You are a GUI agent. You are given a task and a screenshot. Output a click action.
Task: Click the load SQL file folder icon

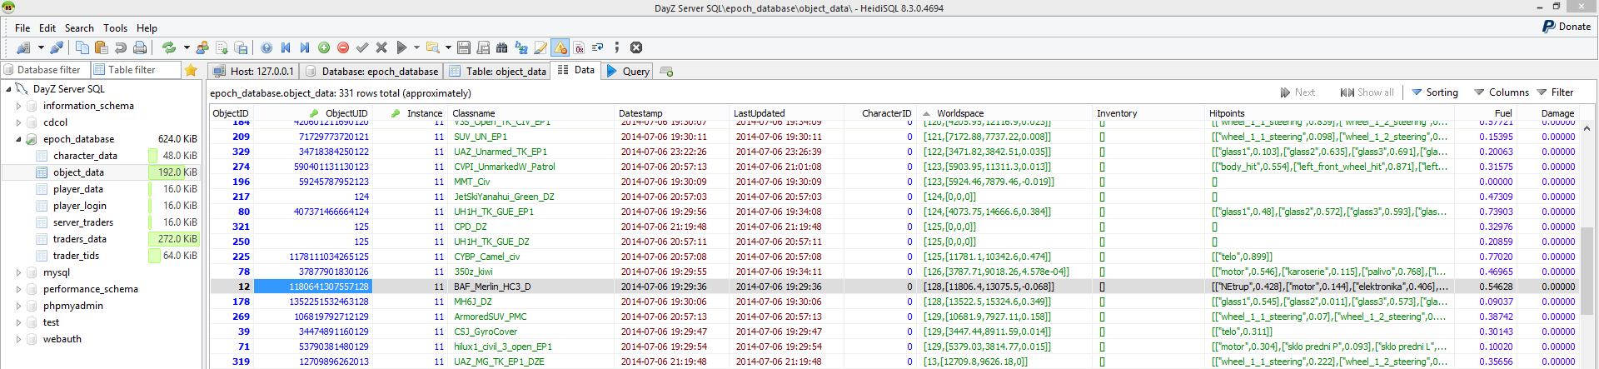coord(433,47)
